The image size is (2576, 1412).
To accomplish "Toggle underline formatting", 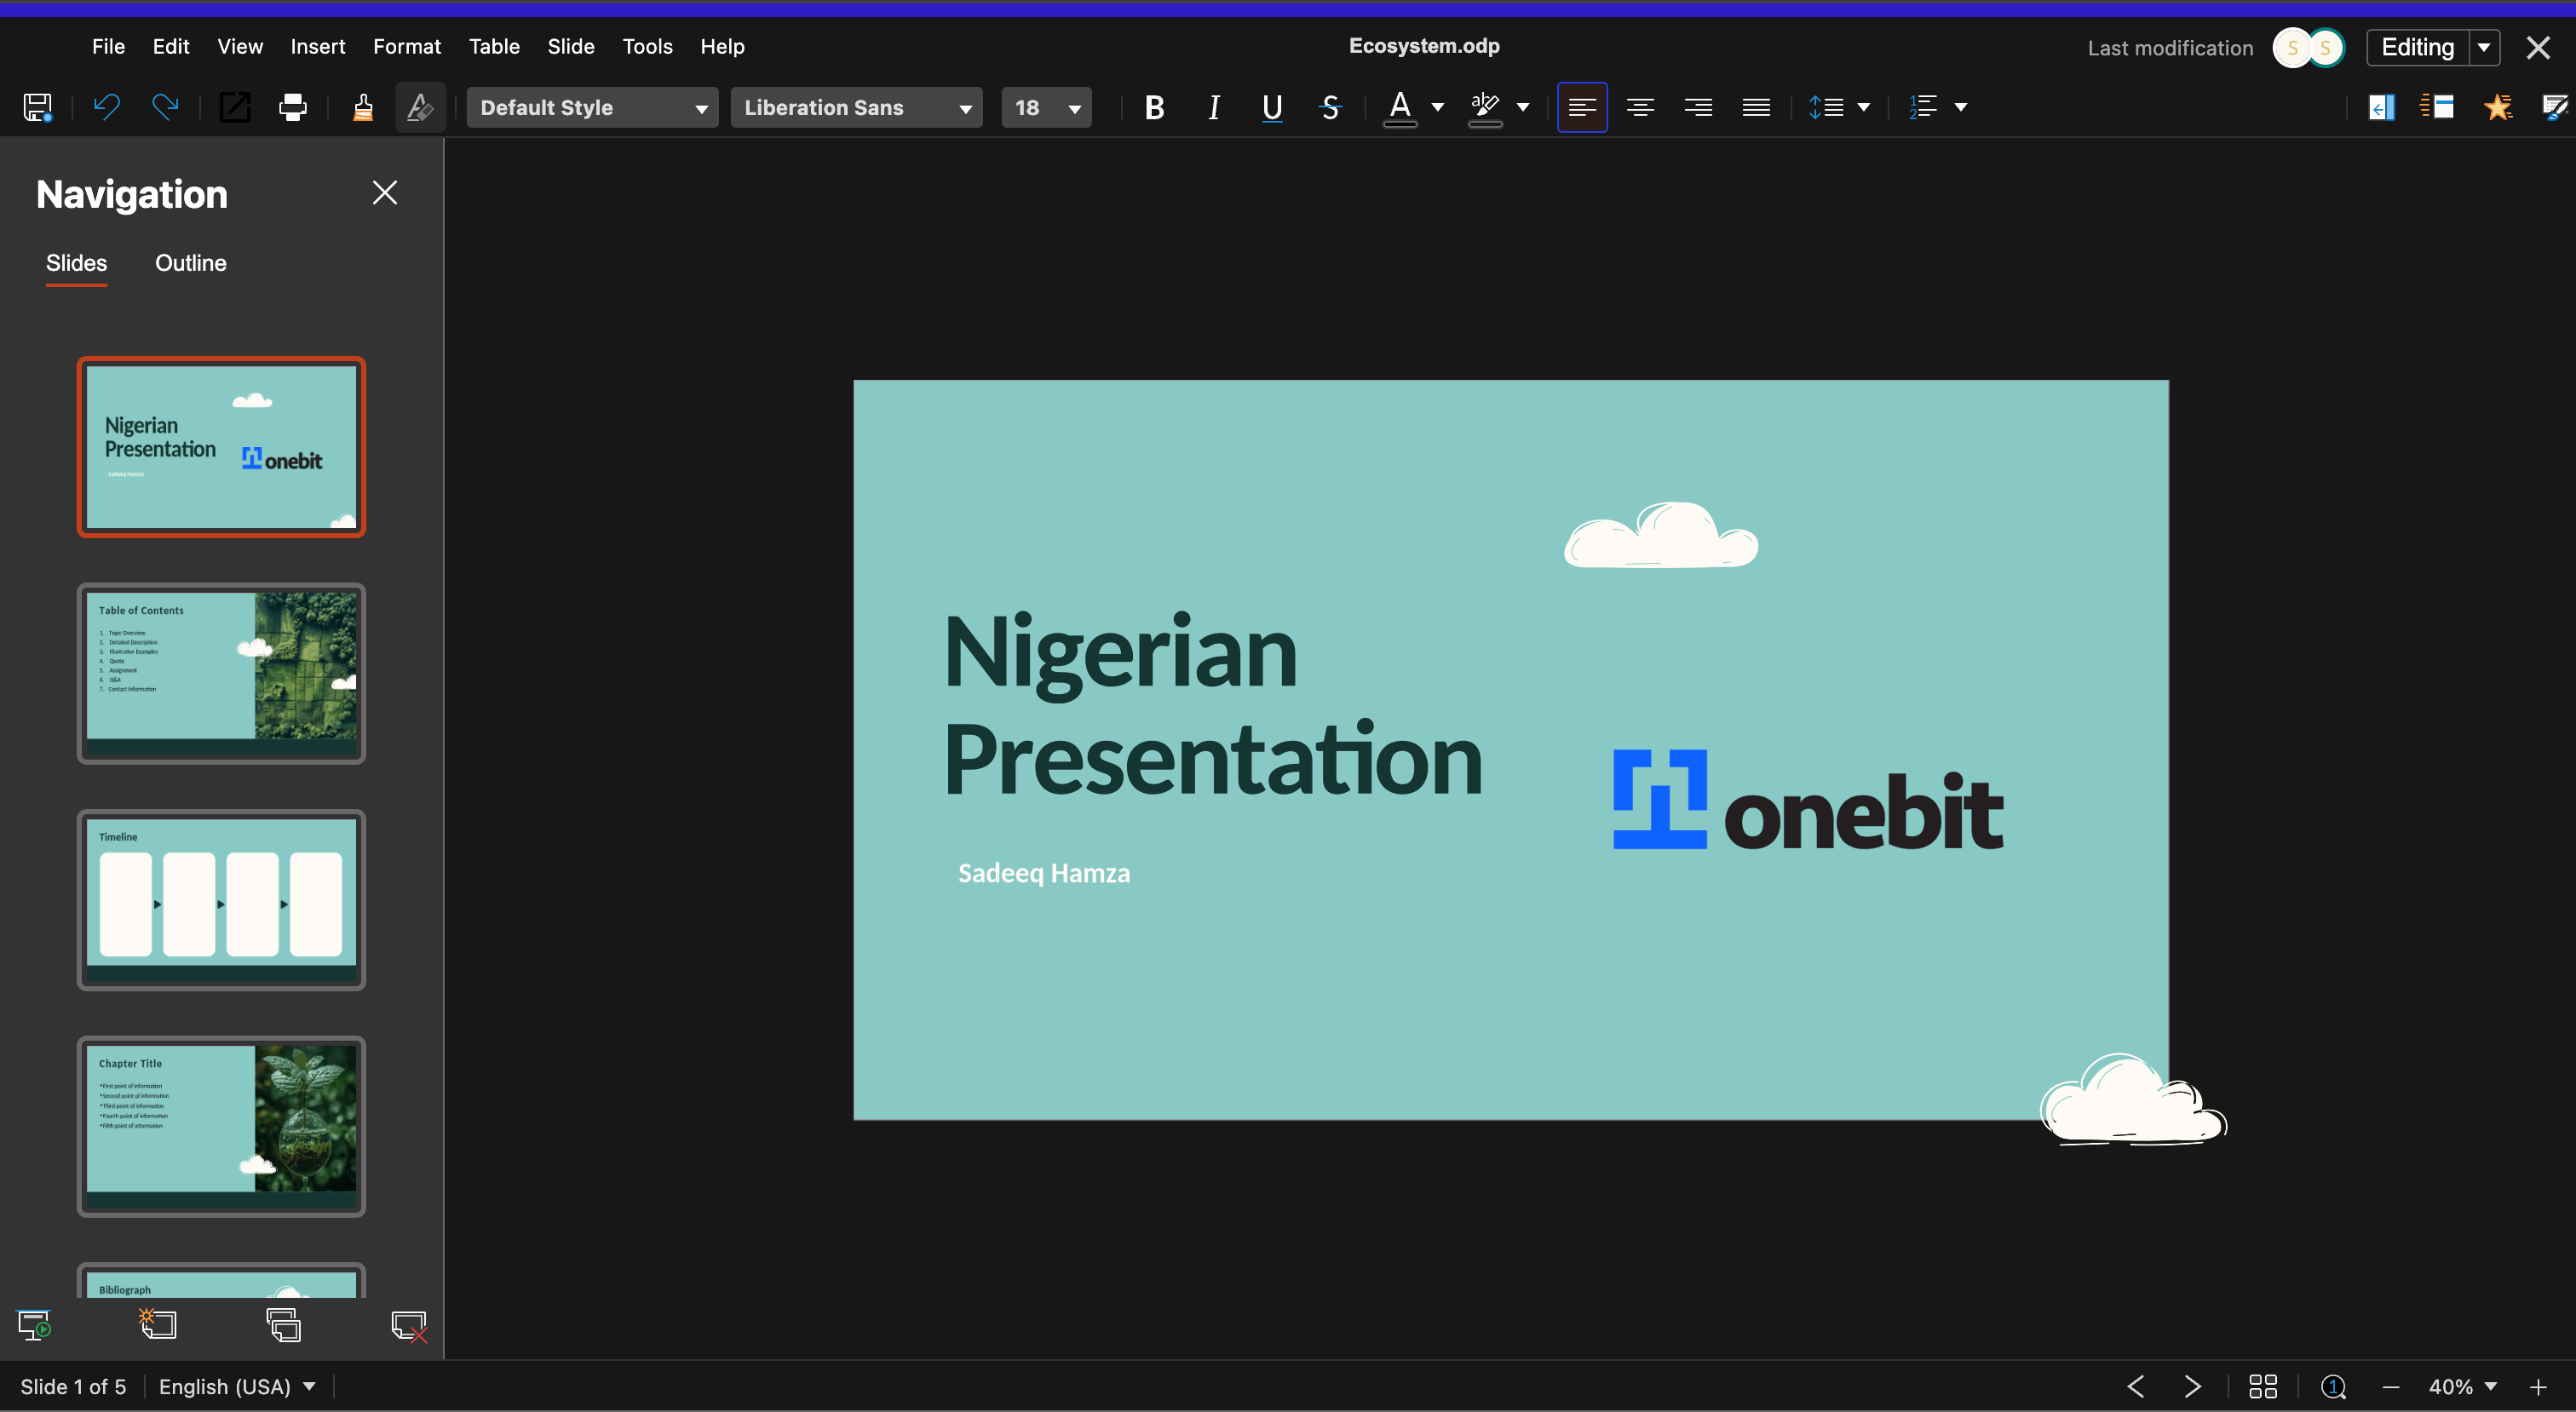I will pyautogui.click(x=1271, y=107).
